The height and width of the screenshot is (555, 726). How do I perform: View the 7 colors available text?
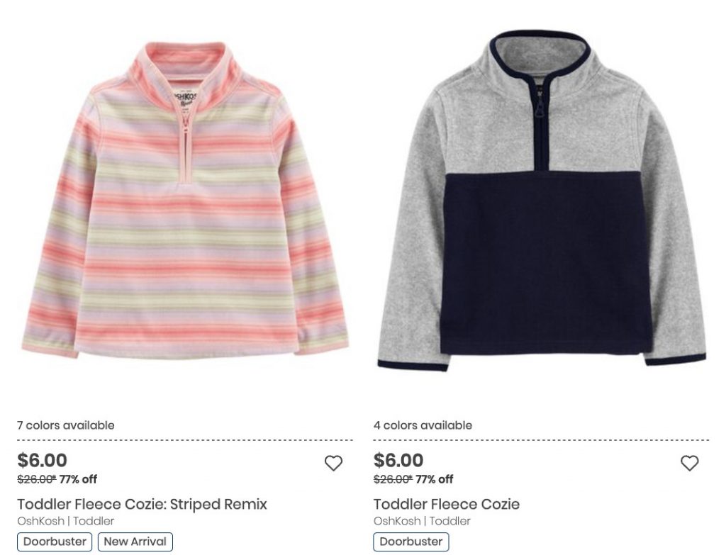click(x=66, y=425)
